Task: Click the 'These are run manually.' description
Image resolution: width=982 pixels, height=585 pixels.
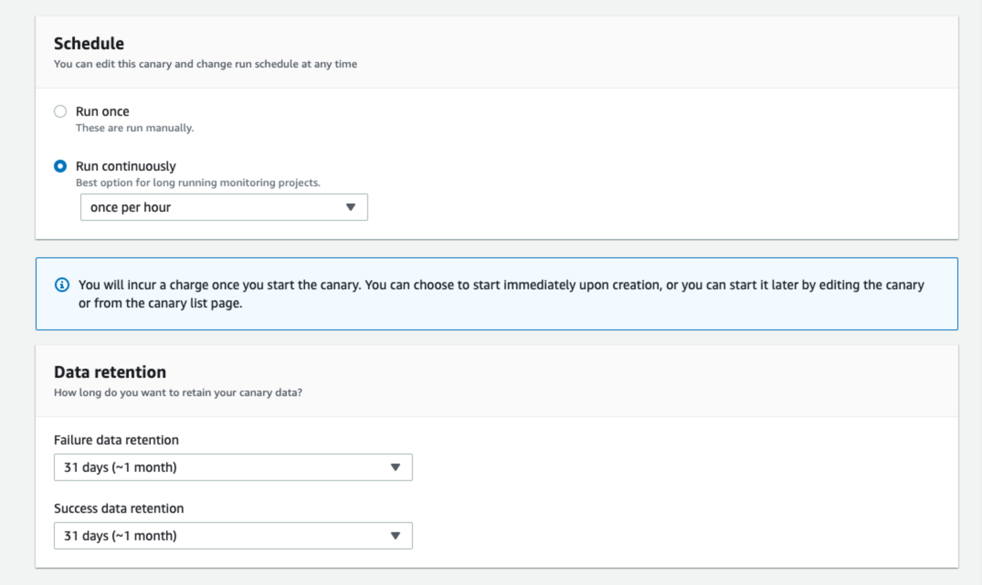Action: point(135,128)
